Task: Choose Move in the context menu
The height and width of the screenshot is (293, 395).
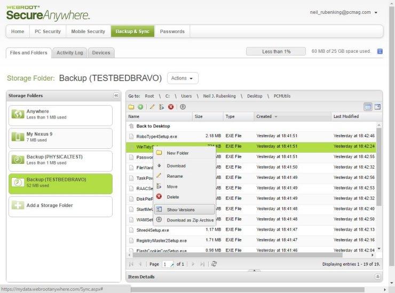Action: (185, 187)
